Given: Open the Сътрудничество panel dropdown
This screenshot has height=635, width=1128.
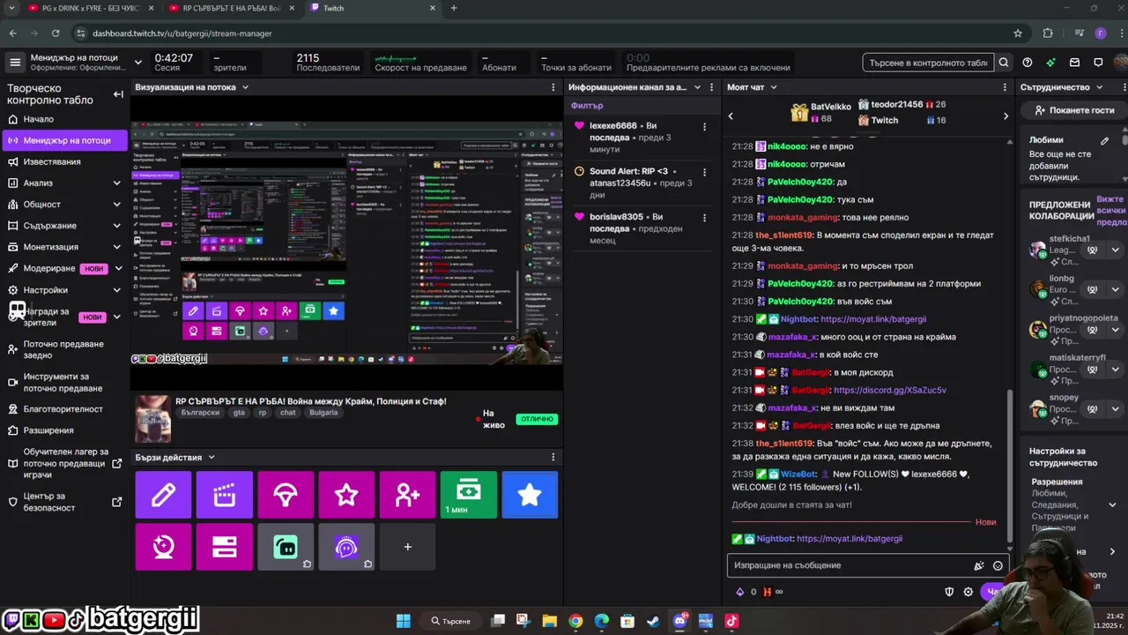Looking at the screenshot, I should point(1099,87).
